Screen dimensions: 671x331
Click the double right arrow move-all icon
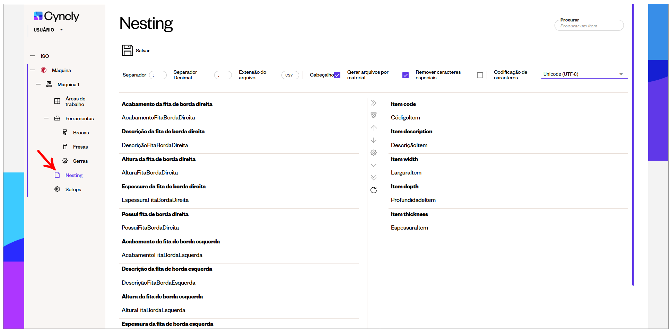click(x=373, y=103)
